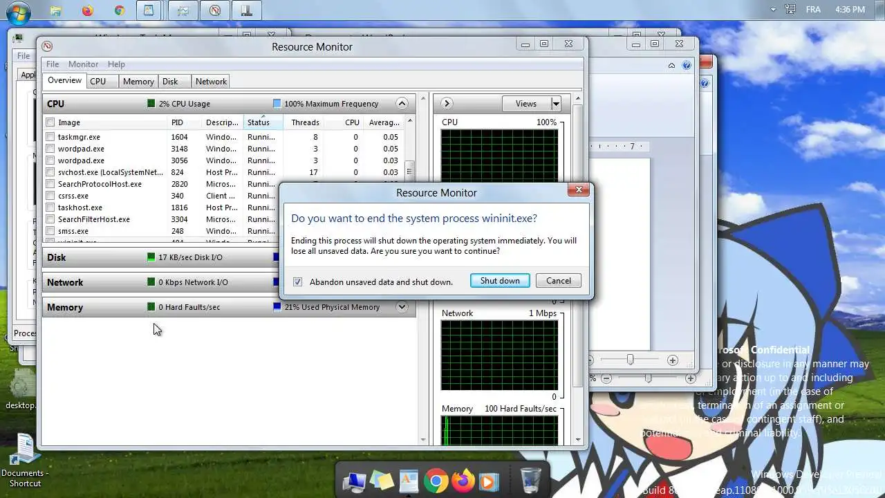Tick the taskmgr.exe checkbox
The width and height of the screenshot is (885, 498).
(50, 137)
